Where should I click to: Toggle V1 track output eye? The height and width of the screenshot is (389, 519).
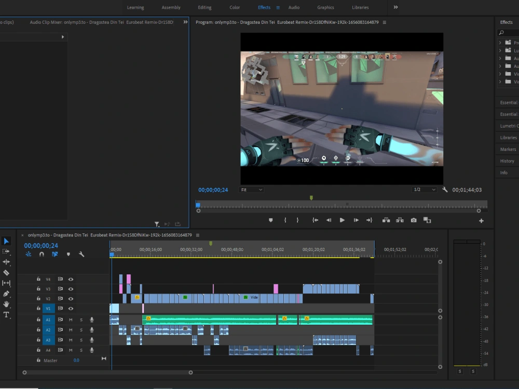click(71, 308)
